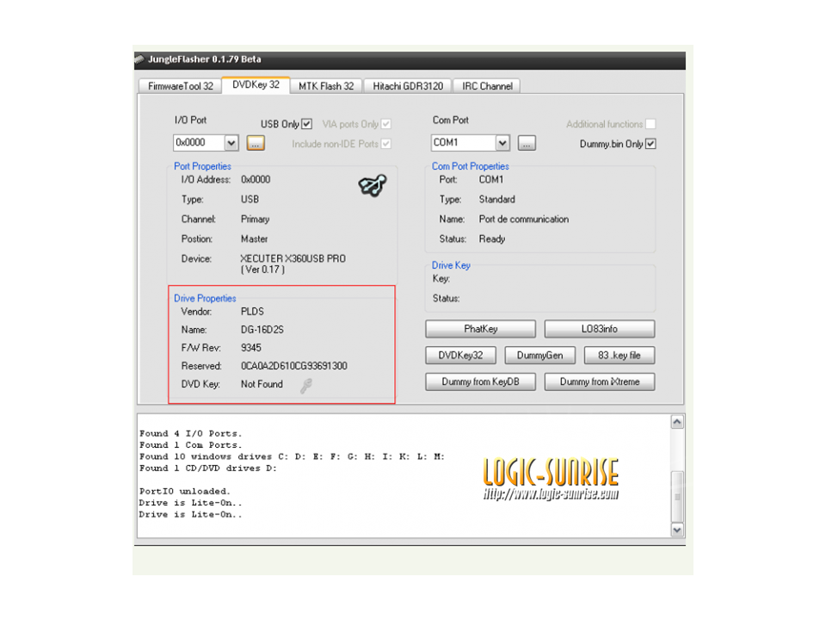Click the DVDKey32 button

pyautogui.click(x=461, y=356)
